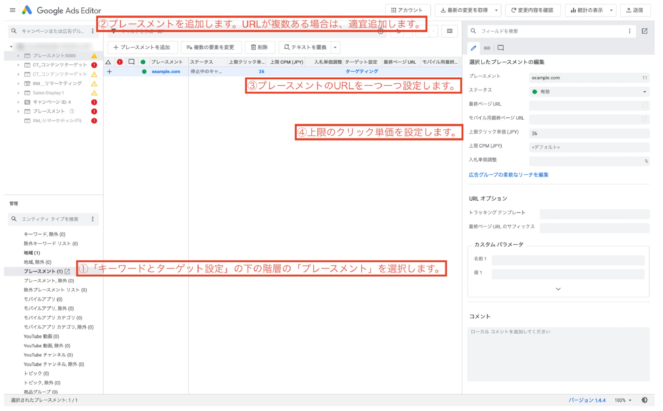663x411 pixels.
Task: Select the edit (pencil) tab in the edit panel
Action: coord(474,48)
